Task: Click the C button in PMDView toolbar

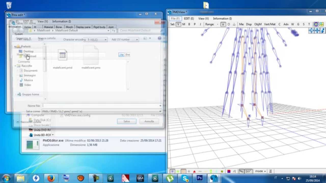Action: coord(279,24)
